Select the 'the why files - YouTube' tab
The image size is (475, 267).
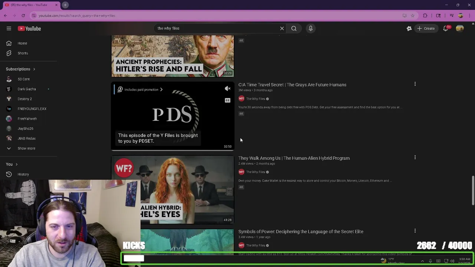click(32, 5)
